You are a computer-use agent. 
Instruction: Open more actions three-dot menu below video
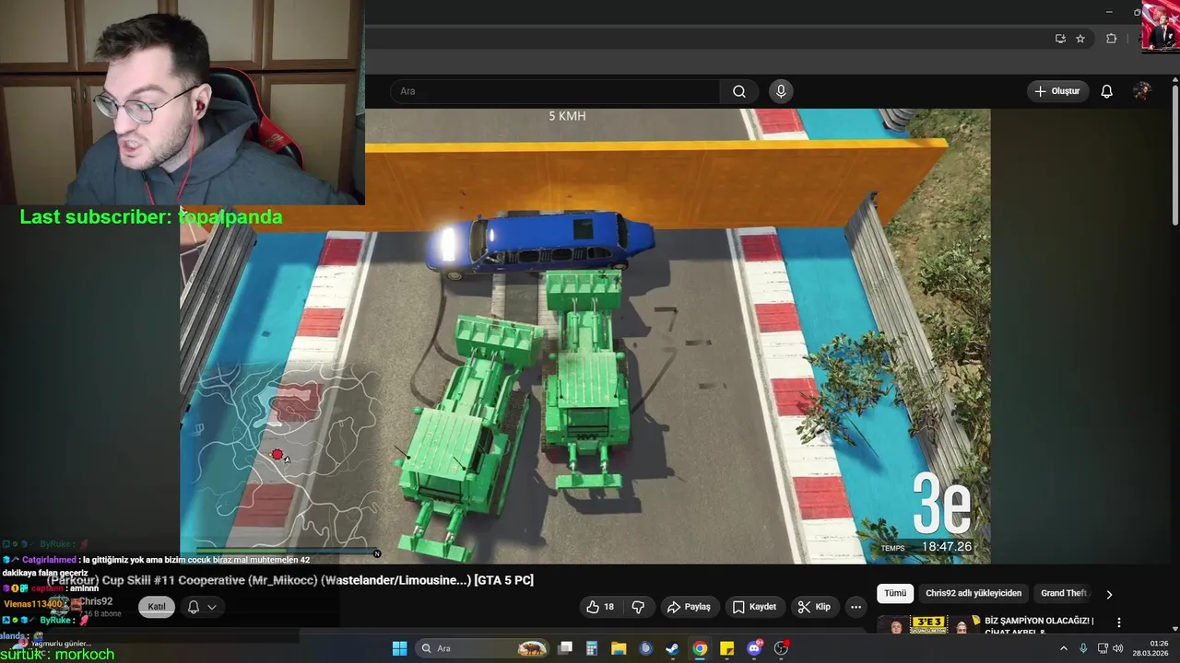[856, 607]
